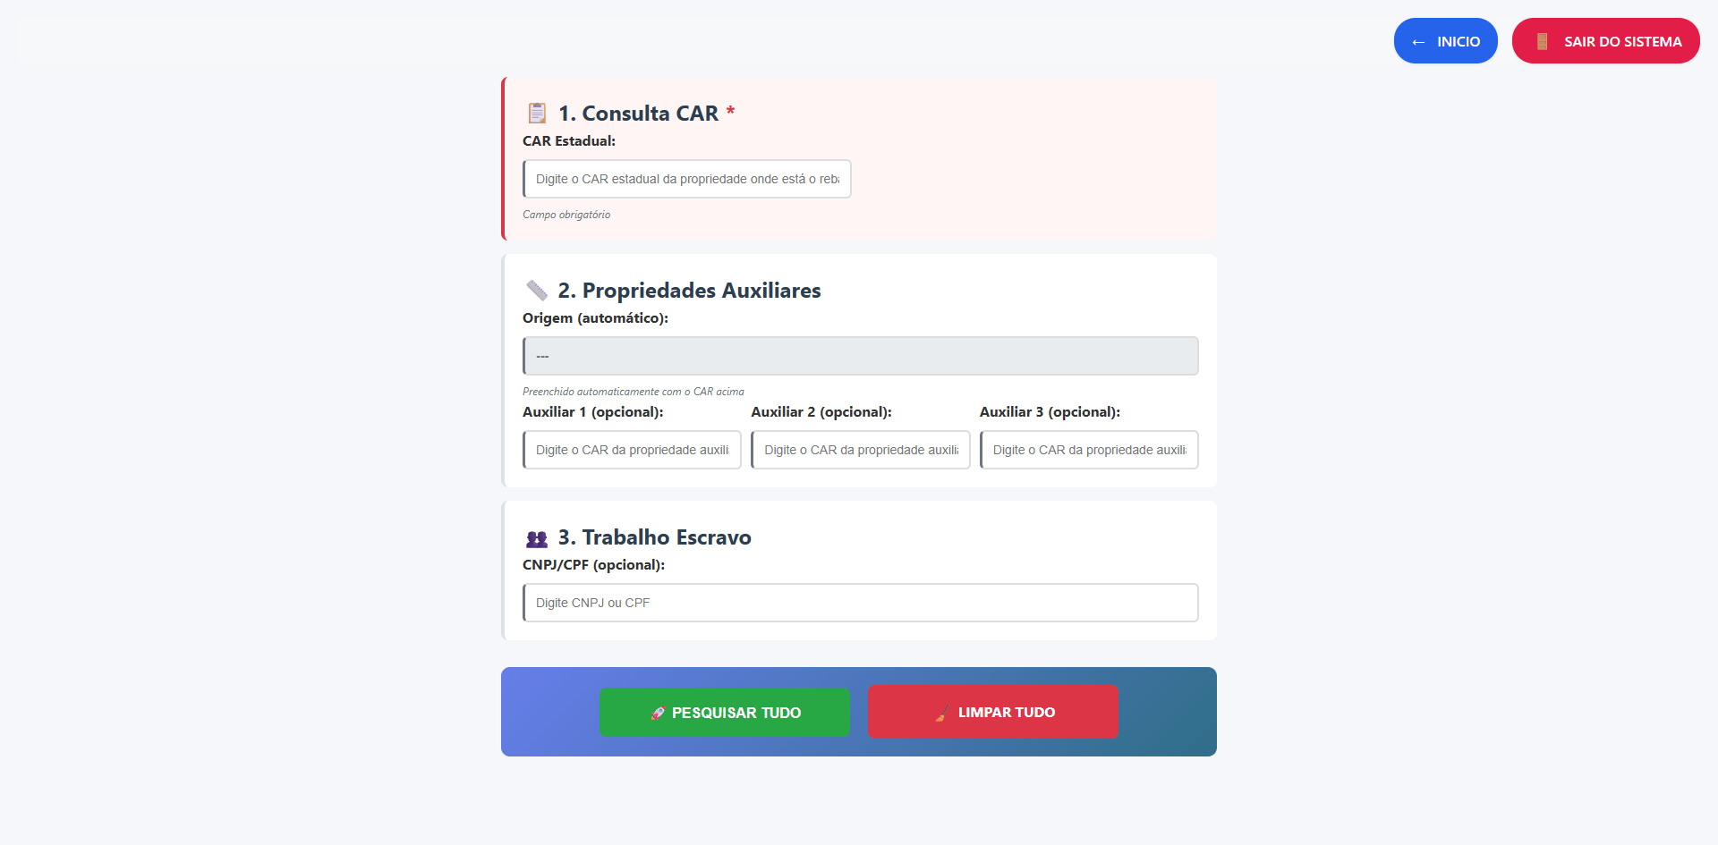Click the door icon on Sair do Sistema
Screen dimensions: 1718x845
pyautogui.click(x=1543, y=41)
